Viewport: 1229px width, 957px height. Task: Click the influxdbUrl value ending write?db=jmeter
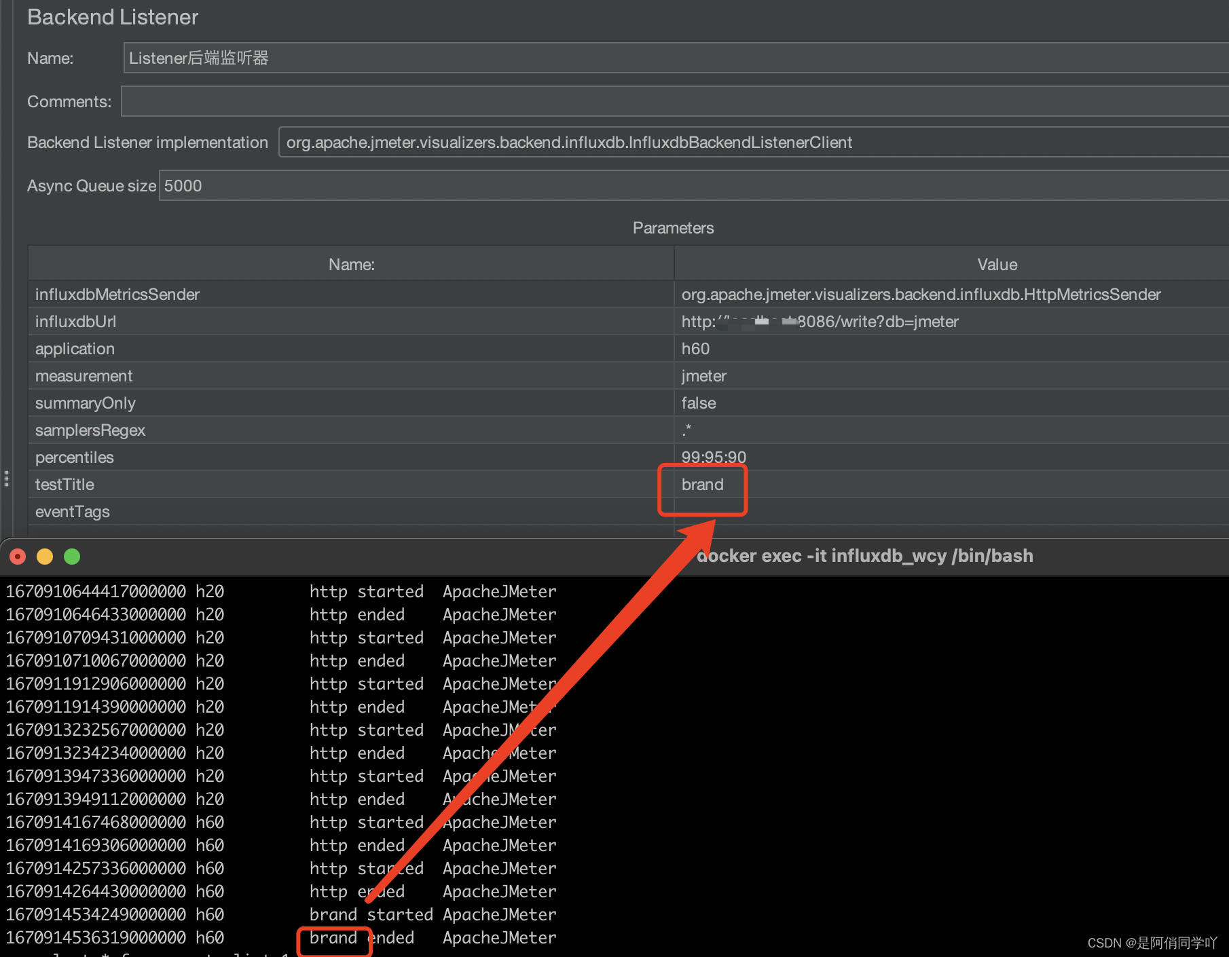(x=951, y=321)
